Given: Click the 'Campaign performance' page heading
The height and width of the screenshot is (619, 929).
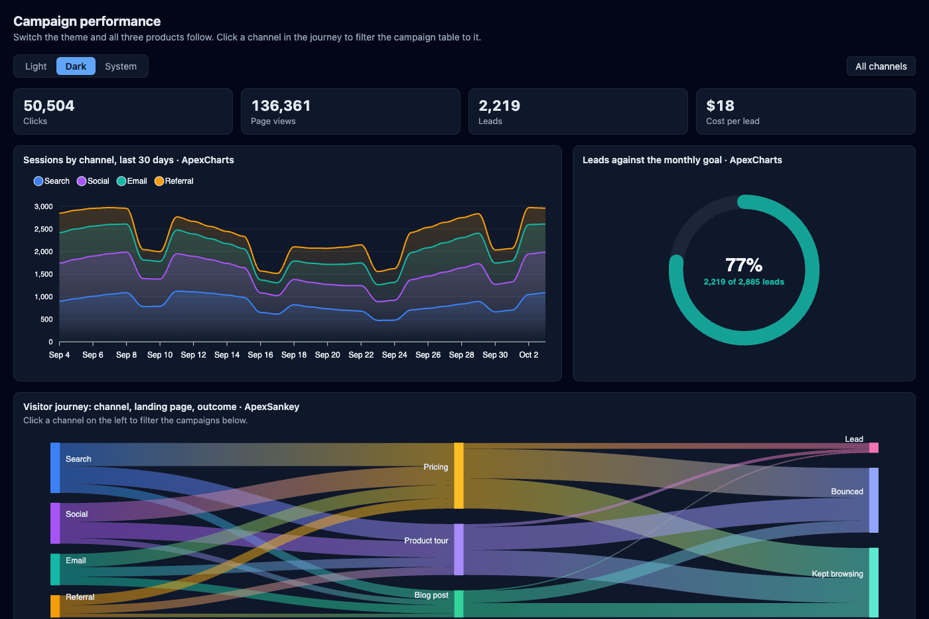Looking at the screenshot, I should [87, 21].
